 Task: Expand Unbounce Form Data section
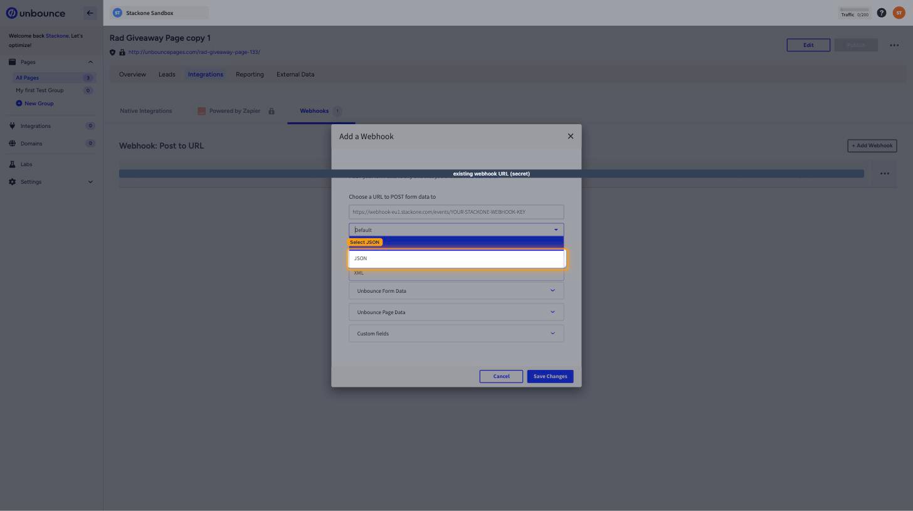pyautogui.click(x=456, y=291)
